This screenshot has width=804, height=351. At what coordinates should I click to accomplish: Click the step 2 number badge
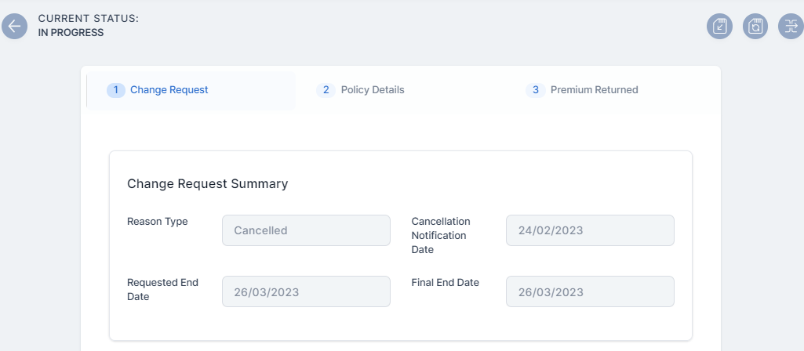coord(326,90)
